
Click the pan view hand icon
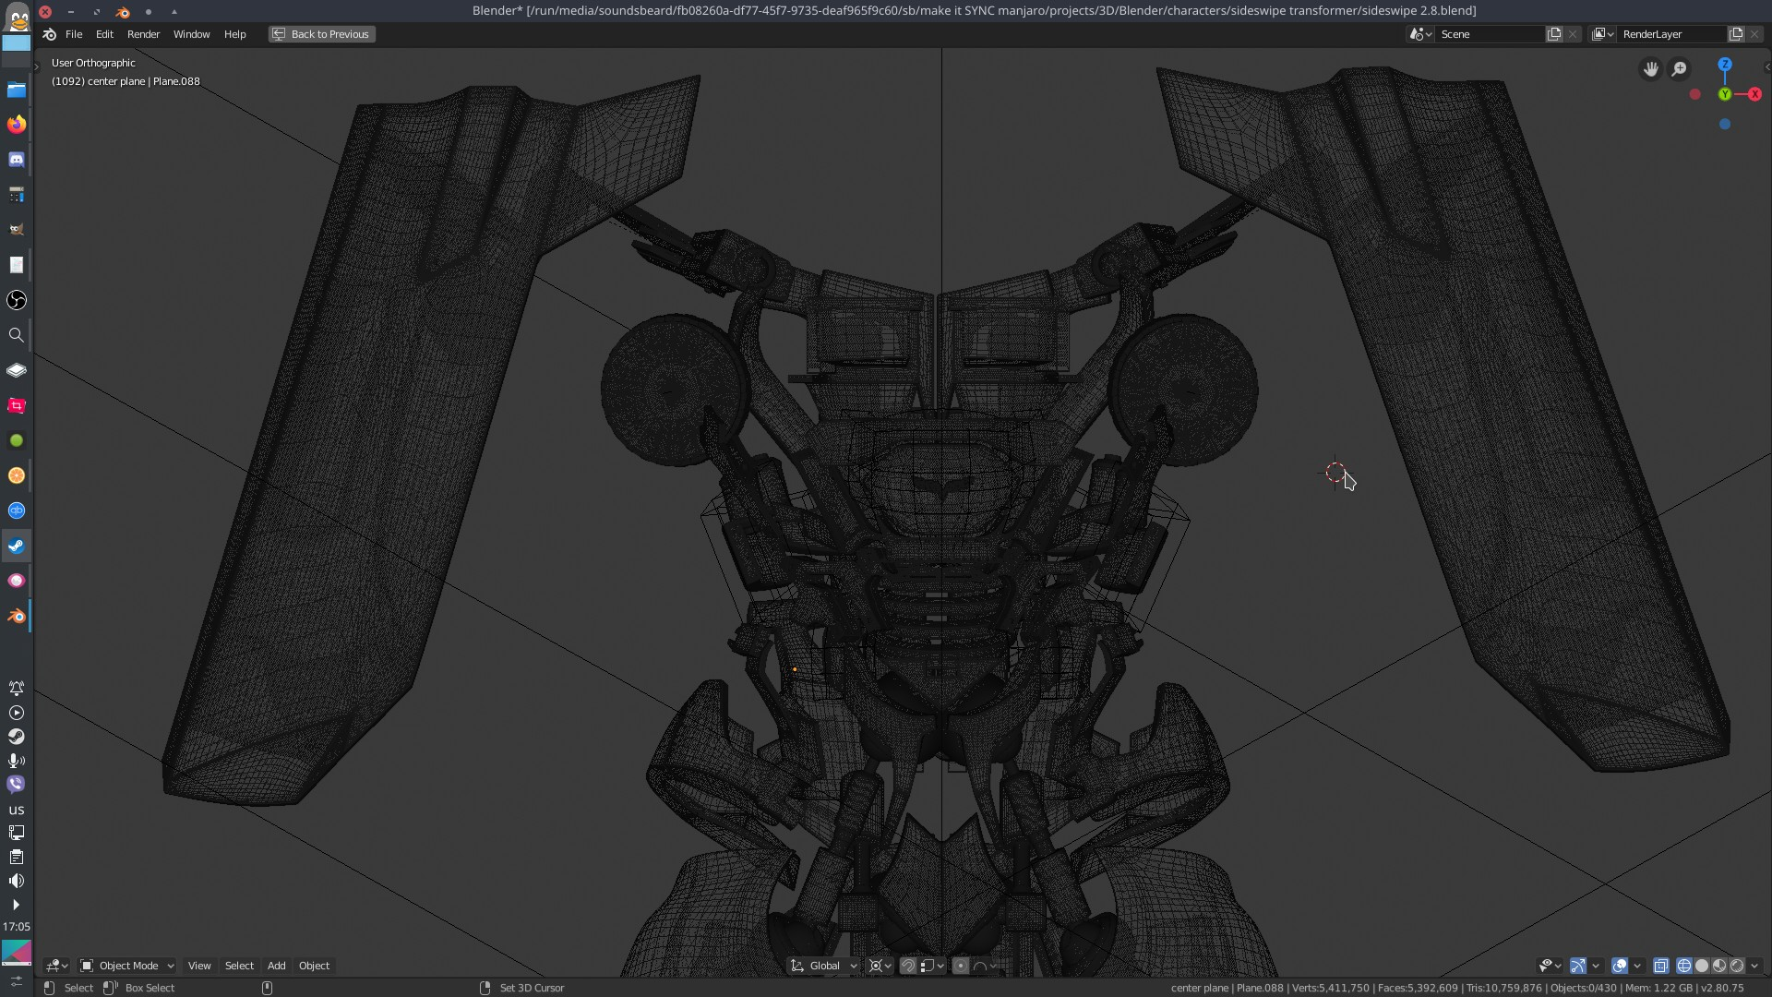click(x=1650, y=69)
